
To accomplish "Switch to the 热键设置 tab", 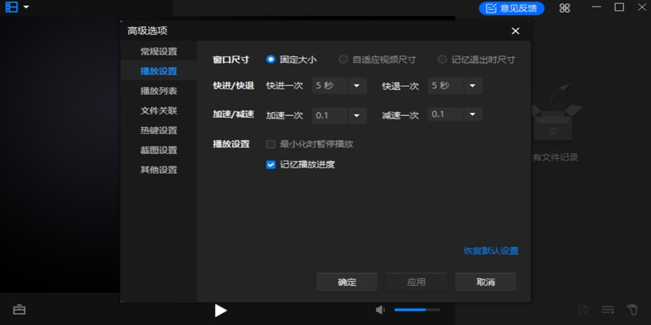I will click(x=158, y=130).
